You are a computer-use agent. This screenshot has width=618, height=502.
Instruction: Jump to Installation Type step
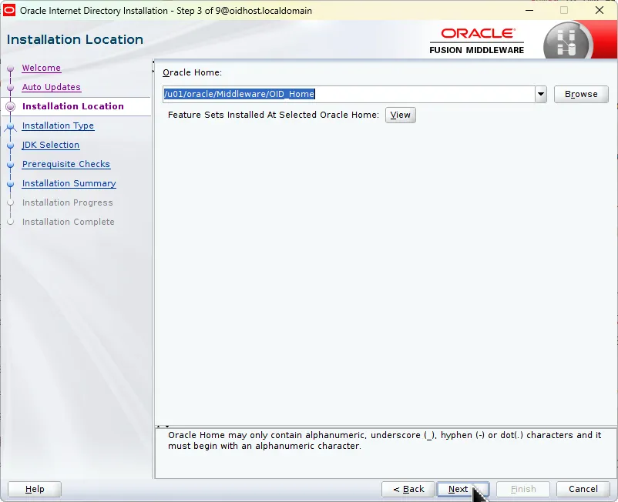[58, 125]
